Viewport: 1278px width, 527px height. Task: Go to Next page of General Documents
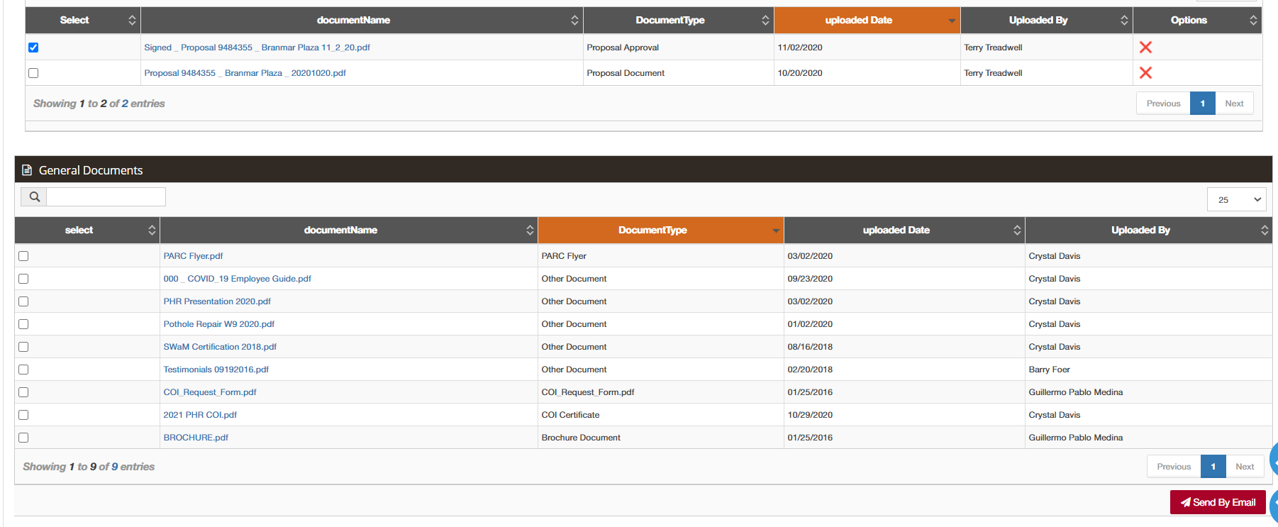pyautogui.click(x=1245, y=467)
